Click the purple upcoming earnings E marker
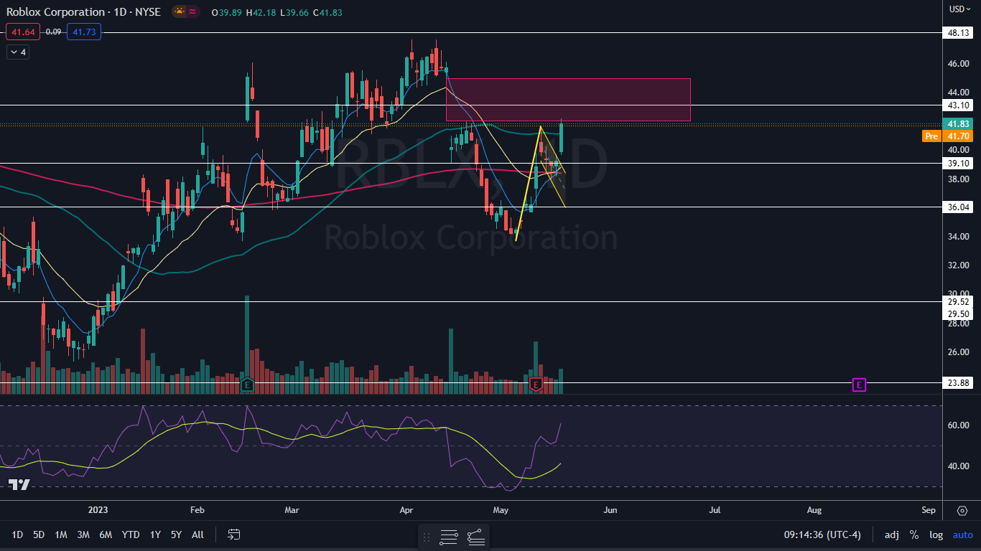Image resolution: width=981 pixels, height=551 pixels. [859, 385]
